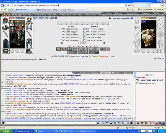Click the Favorites star icon

(2, 9)
